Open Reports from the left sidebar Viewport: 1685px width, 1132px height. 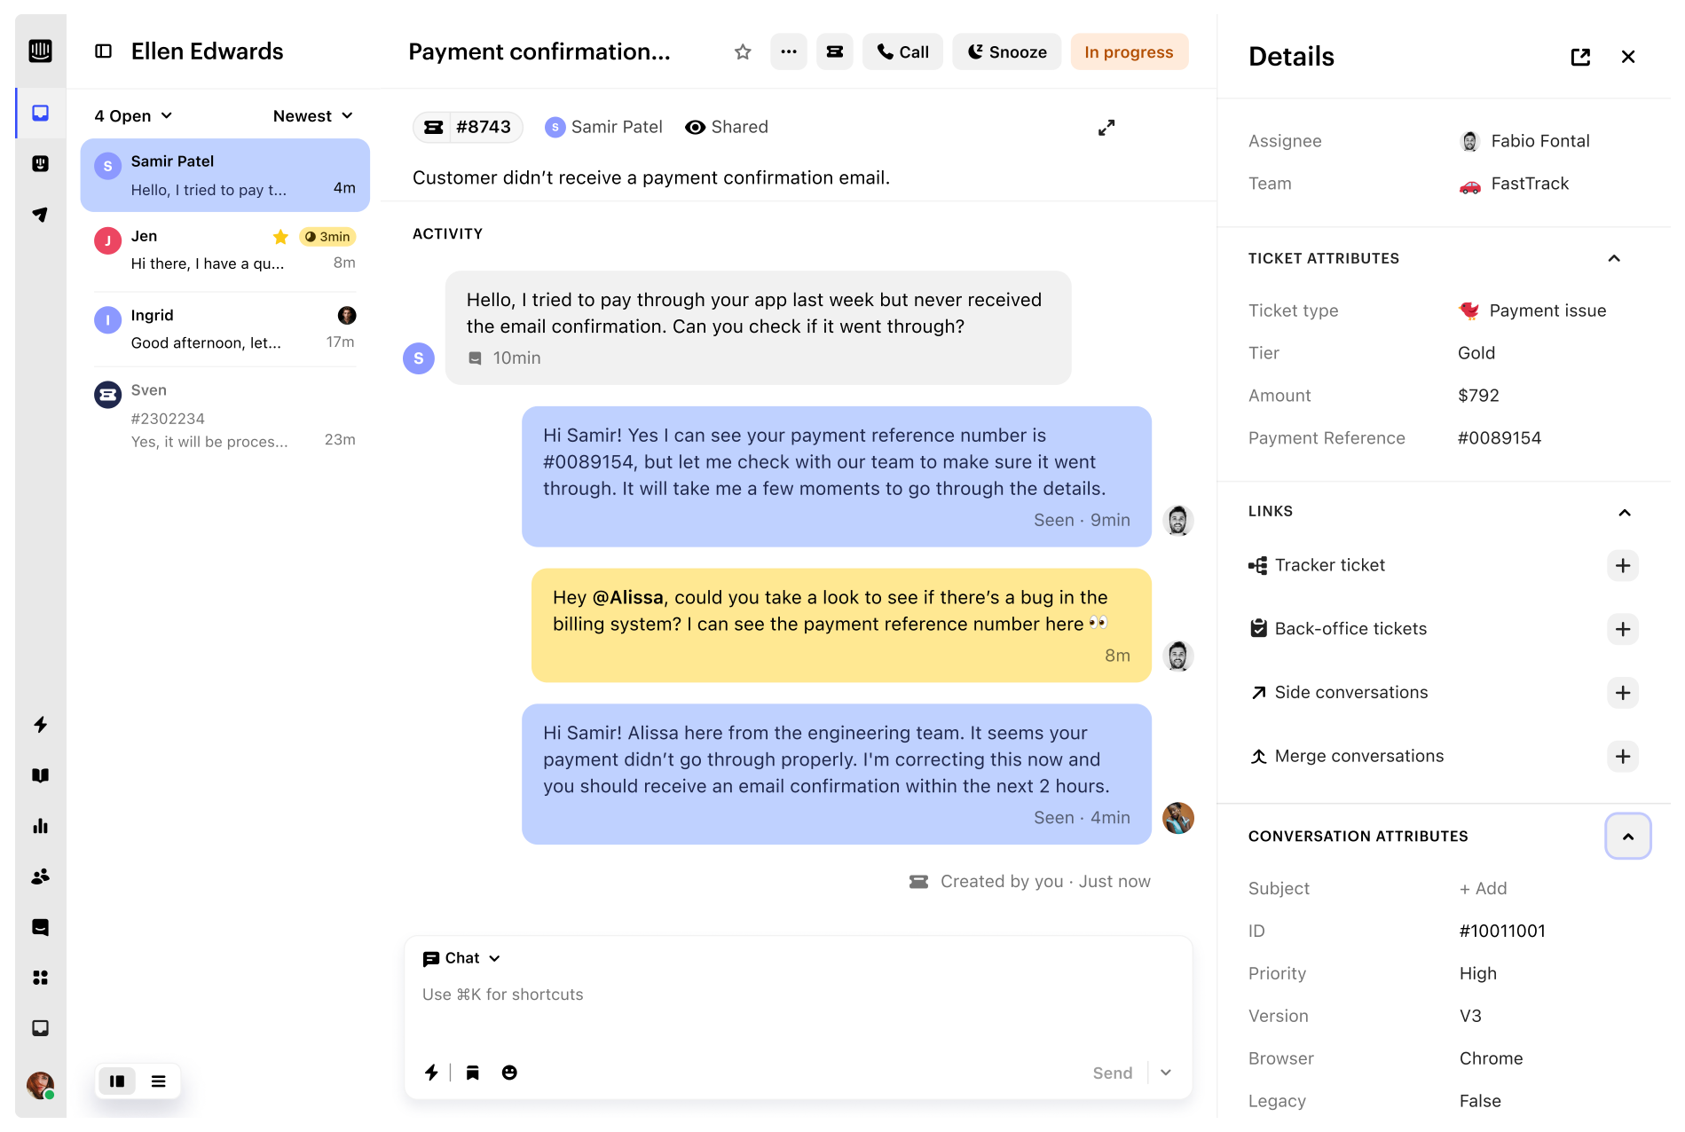pos(39,826)
